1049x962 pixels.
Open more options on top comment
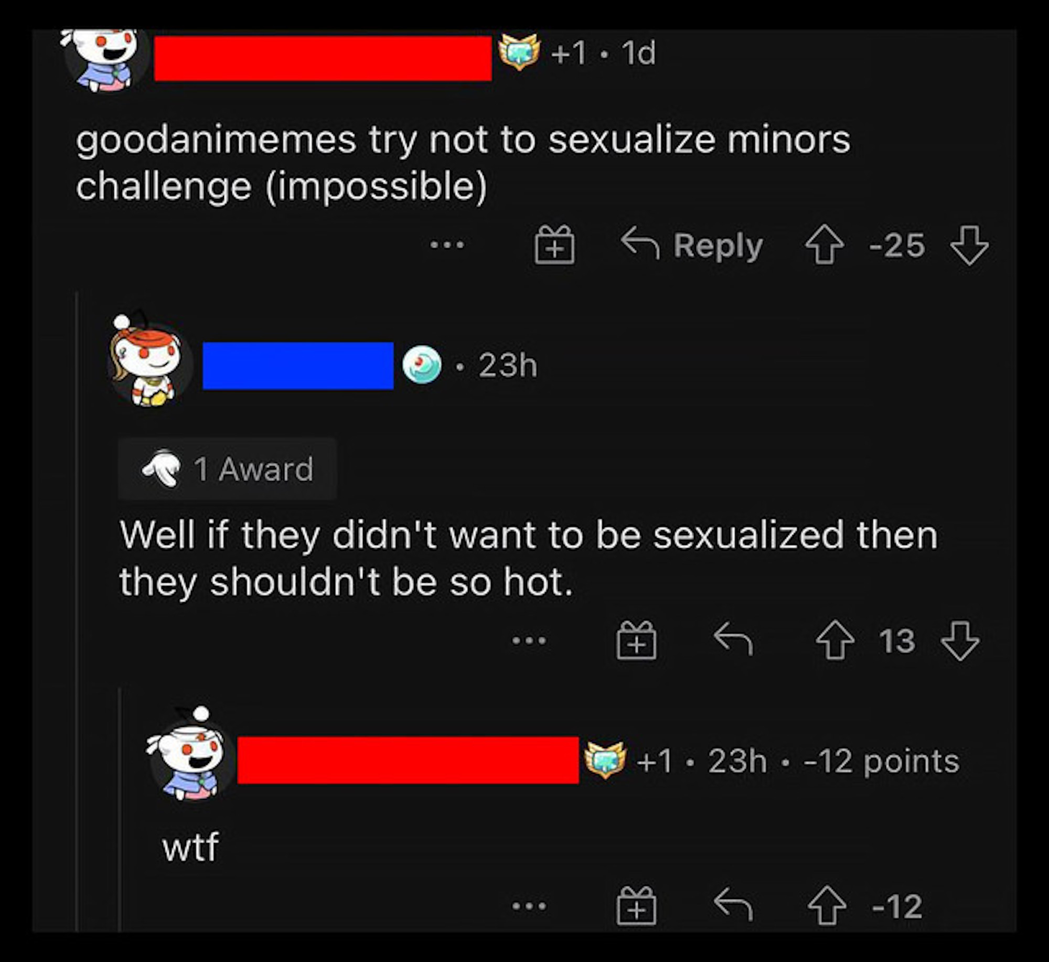[x=447, y=244]
